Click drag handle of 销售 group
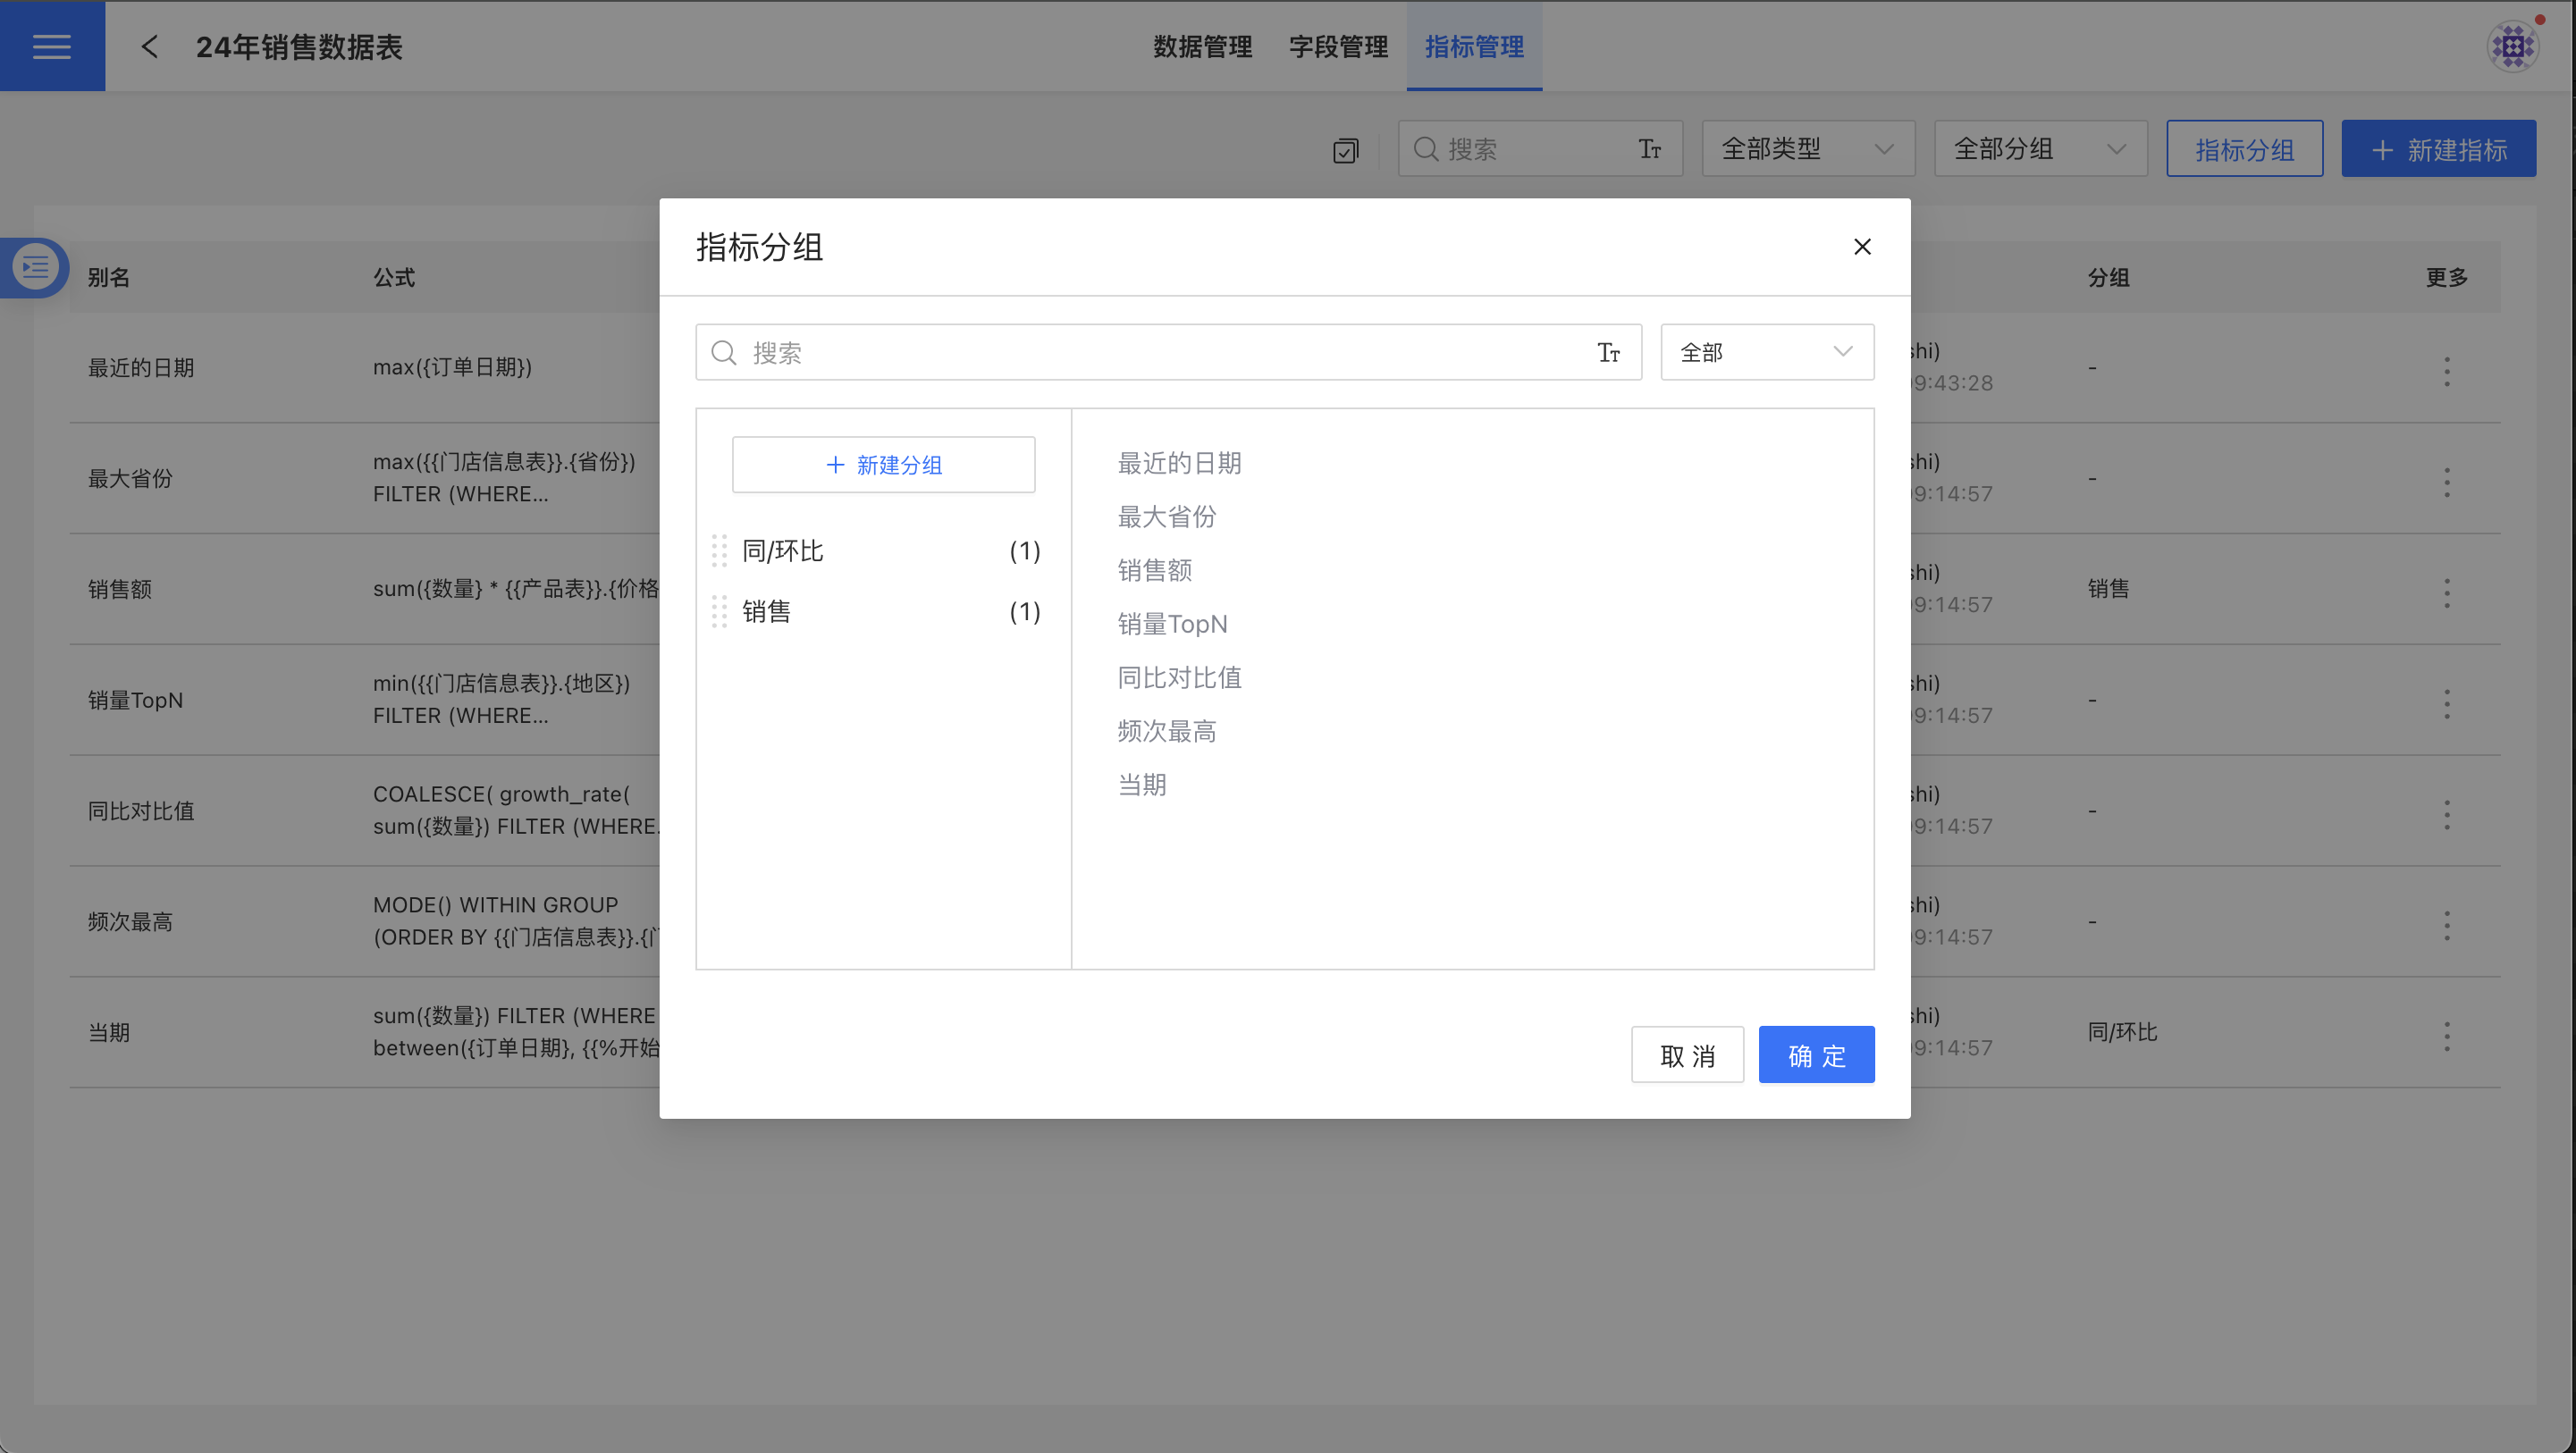Viewport: 2576px width, 1453px height. [719, 611]
